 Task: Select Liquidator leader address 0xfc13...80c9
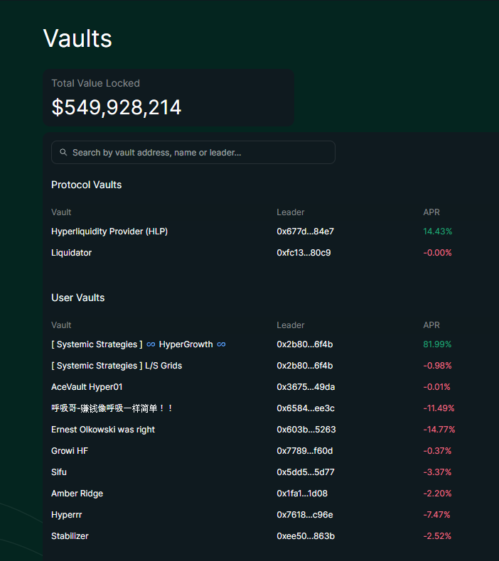[x=304, y=253]
